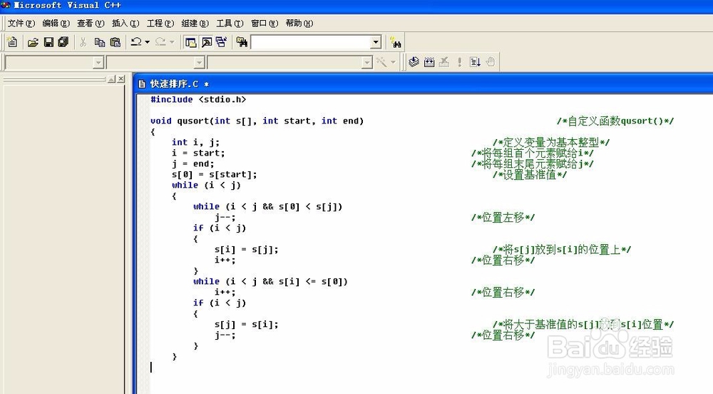Click the /*定义变量为基本整型*/ comment
This screenshot has height=394, width=713.
point(551,143)
